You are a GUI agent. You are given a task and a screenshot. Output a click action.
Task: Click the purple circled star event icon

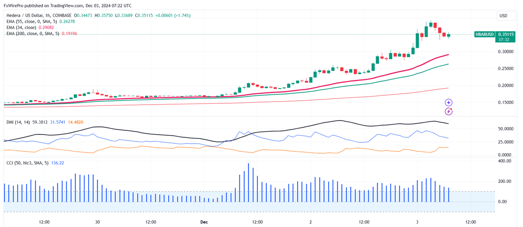pos(449,103)
